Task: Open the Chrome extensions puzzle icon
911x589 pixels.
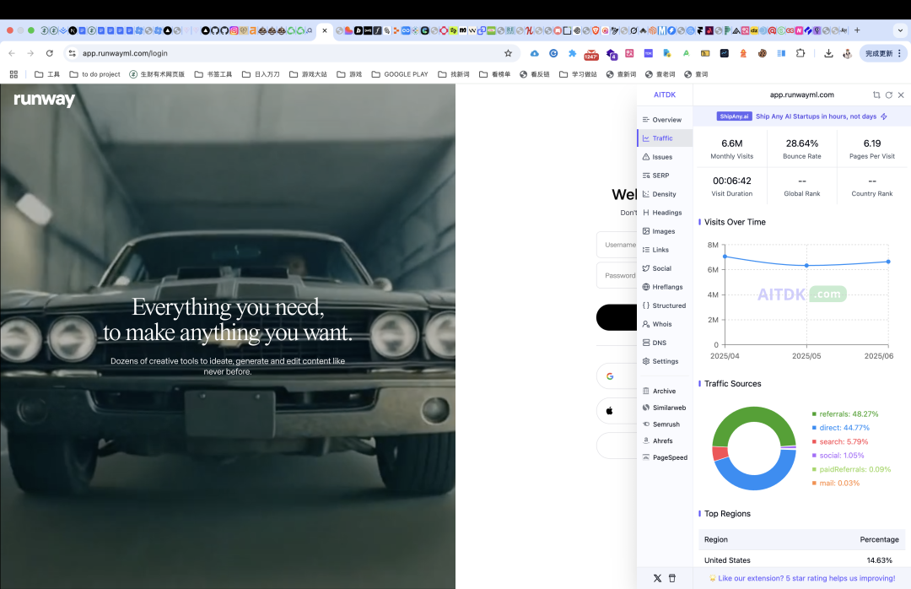Action: 800,53
